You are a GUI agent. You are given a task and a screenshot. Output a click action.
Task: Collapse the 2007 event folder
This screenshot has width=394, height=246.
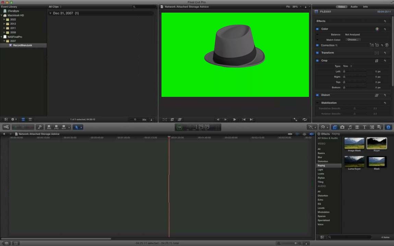point(4,41)
